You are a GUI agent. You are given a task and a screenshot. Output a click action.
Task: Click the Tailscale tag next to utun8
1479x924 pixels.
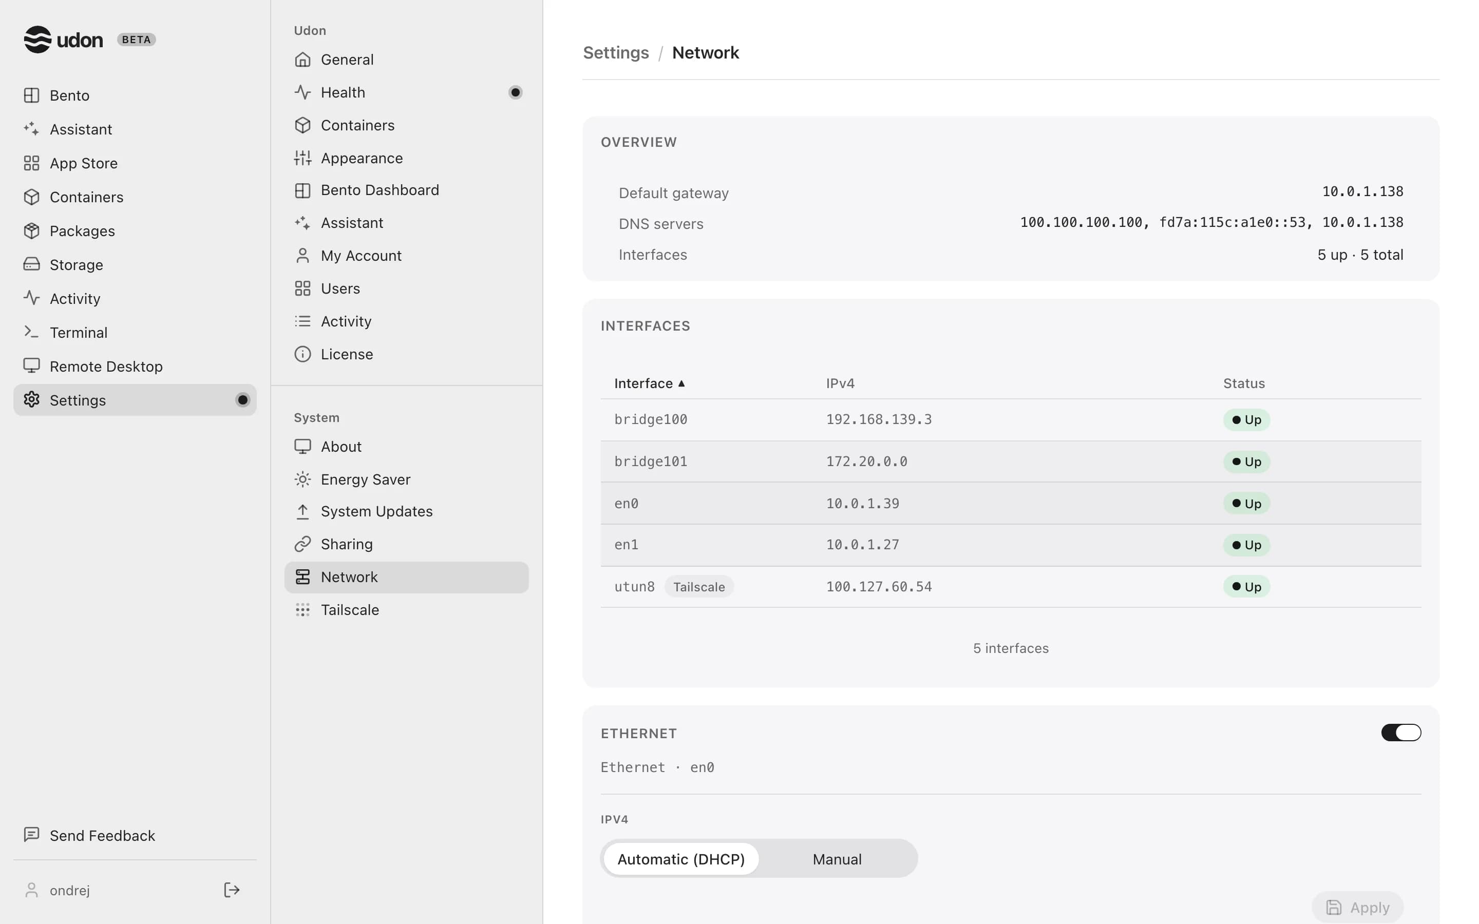click(x=698, y=587)
